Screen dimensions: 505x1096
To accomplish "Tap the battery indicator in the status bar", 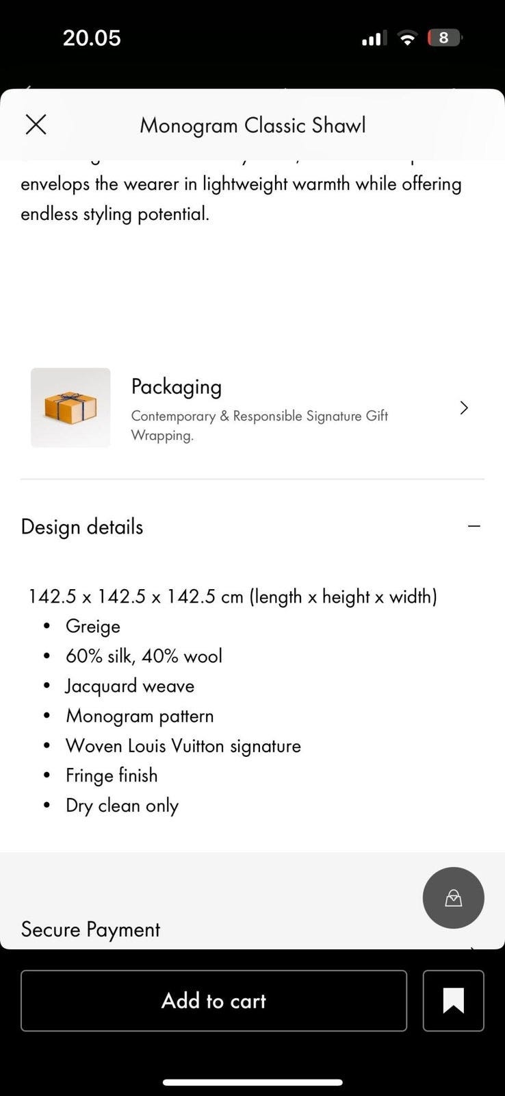I will [444, 38].
